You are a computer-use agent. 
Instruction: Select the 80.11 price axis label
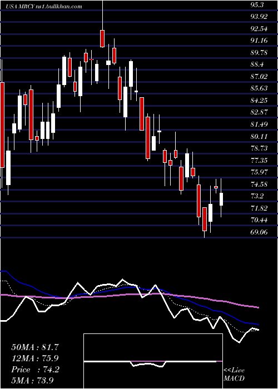[259, 137]
